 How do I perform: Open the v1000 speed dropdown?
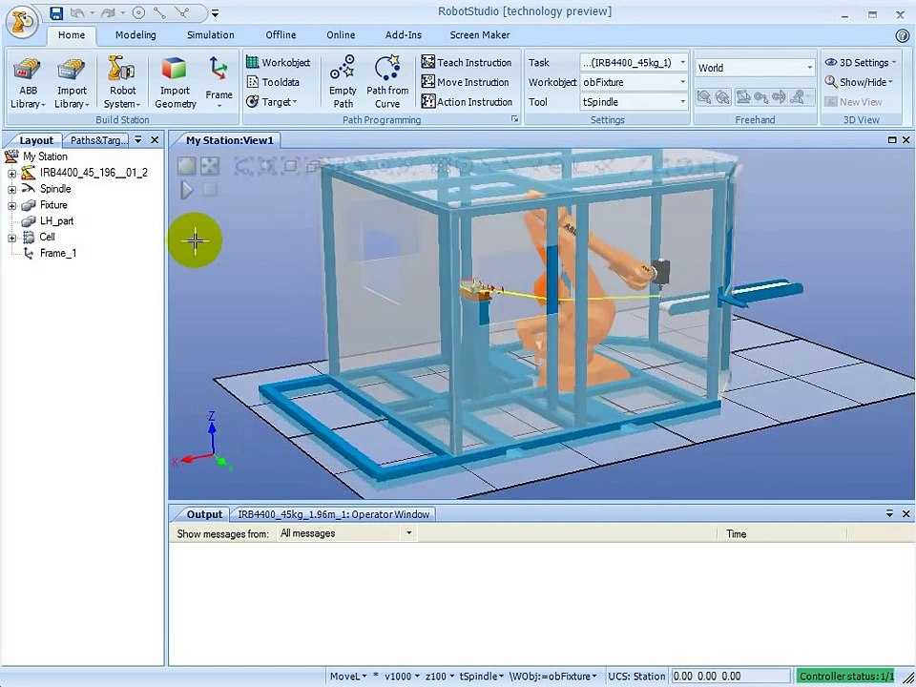tap(402, 676)
